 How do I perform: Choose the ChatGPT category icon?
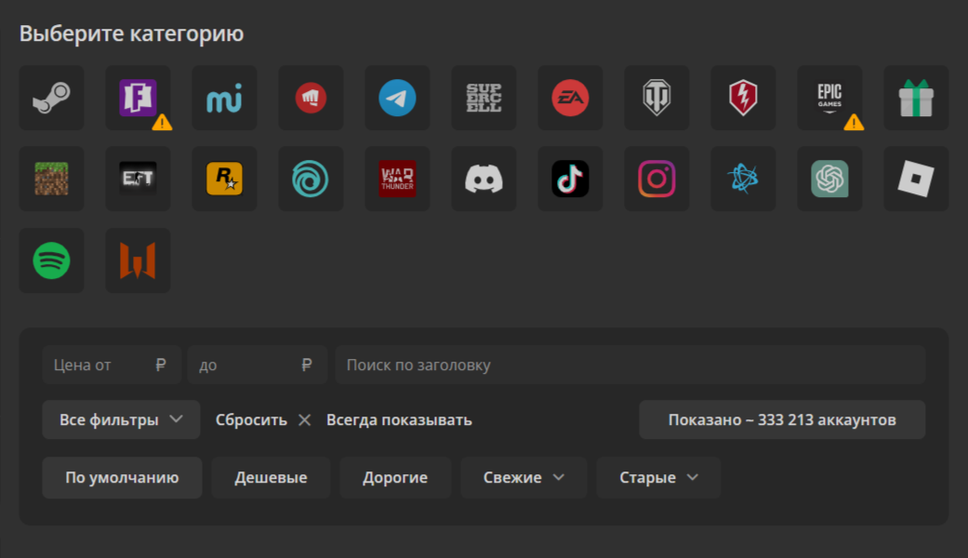829,179
